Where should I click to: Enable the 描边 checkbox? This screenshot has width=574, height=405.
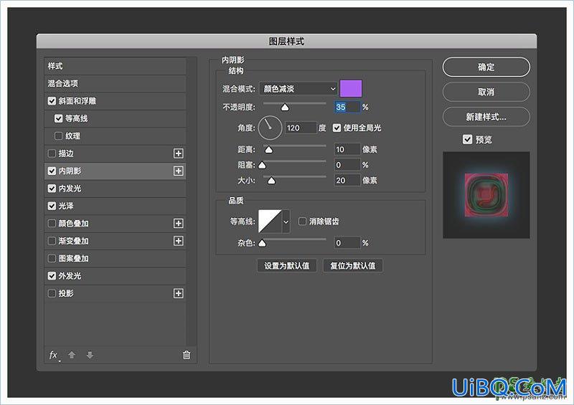tap(52, 153)
